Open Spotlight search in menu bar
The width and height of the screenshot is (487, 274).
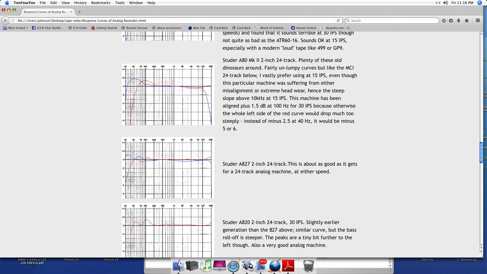coord(479,3)
